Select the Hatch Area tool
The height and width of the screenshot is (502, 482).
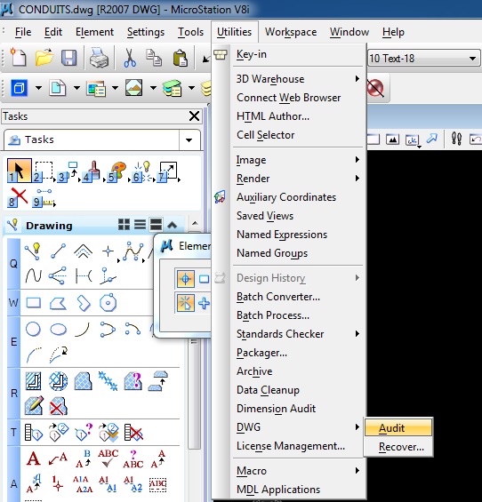coord(33,380)
